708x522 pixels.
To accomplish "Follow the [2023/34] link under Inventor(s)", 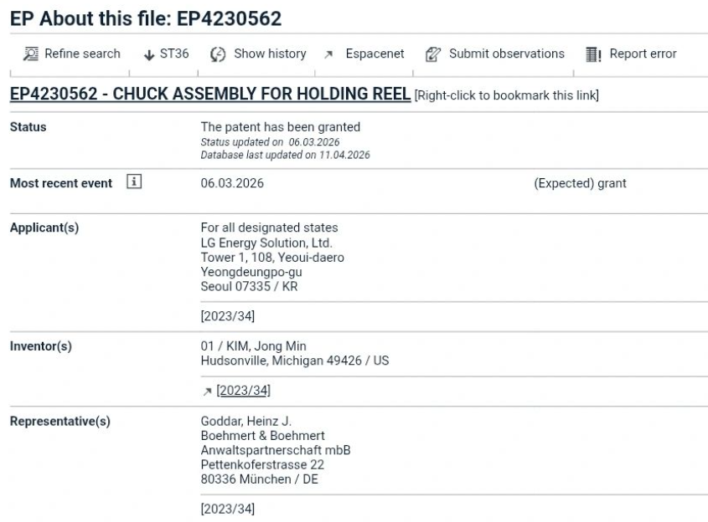I will point(243,391).
